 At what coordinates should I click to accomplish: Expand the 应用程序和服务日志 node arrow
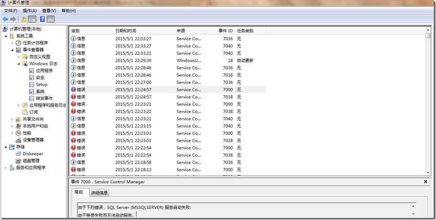(x=19, y=105)
